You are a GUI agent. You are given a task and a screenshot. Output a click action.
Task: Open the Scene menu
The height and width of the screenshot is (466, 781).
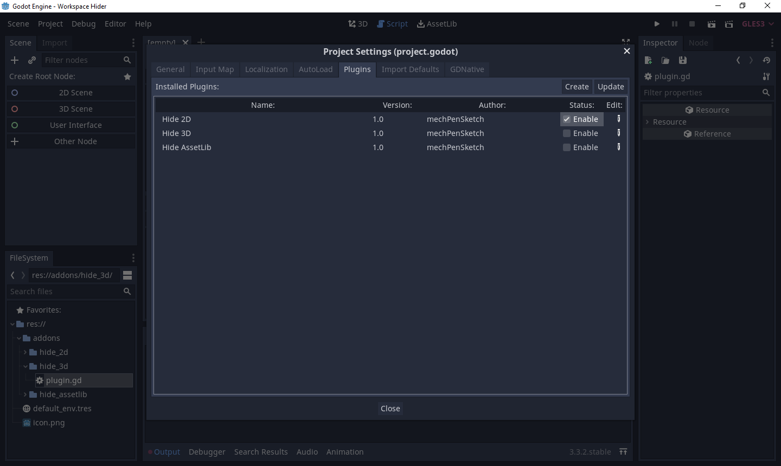click(18, 24)
